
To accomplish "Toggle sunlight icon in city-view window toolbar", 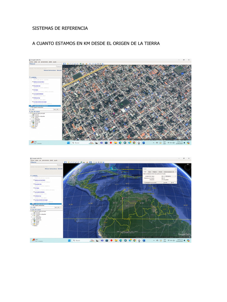I will pyautogui.click(x=83, y=64).
